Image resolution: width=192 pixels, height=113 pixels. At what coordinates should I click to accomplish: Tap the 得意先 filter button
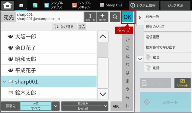[11, 106]
